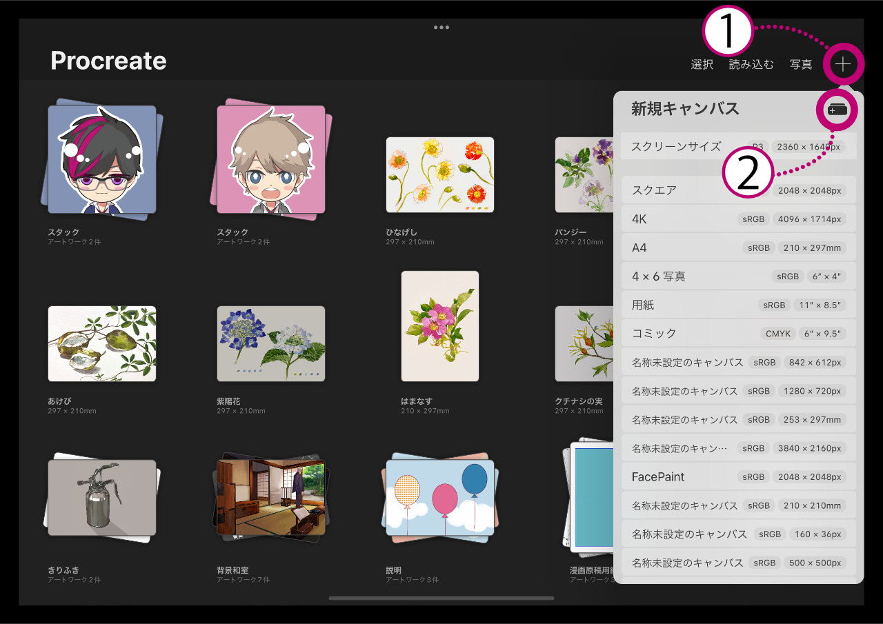Open the パンジー pansy artwork
The height and width of the screenshot is (624, 883).
coord(584,174)
